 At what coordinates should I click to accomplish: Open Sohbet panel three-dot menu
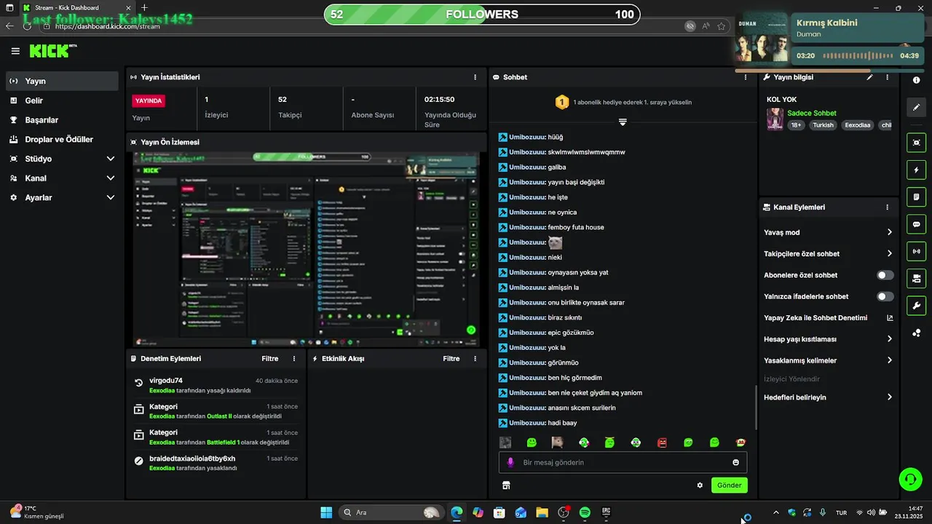tap(746, 77)
